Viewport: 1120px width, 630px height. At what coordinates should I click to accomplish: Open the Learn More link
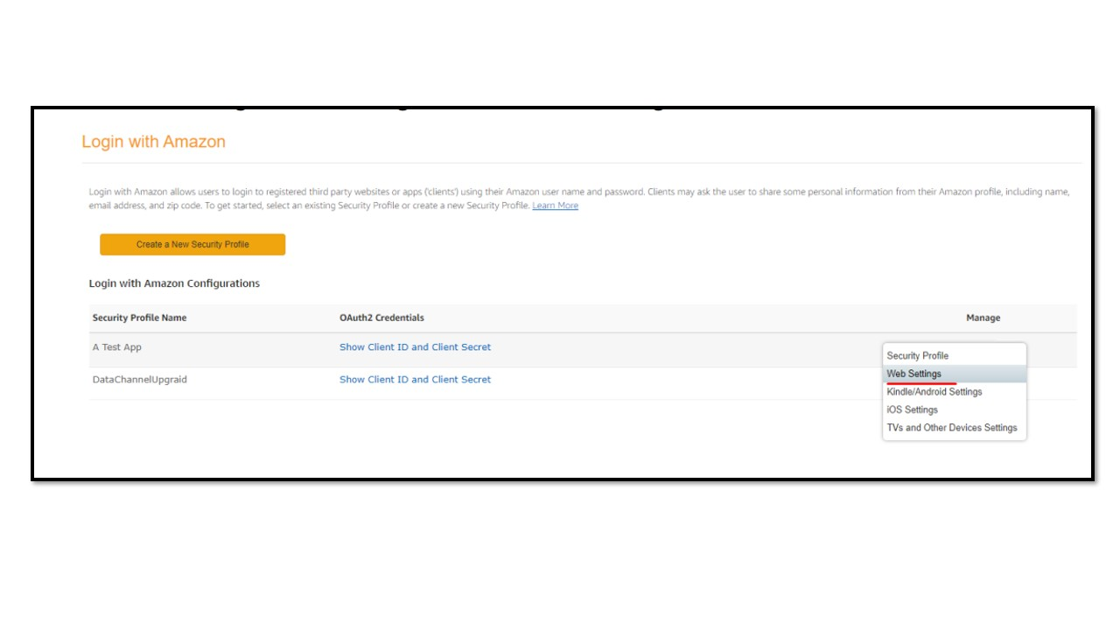pos(555,206)
